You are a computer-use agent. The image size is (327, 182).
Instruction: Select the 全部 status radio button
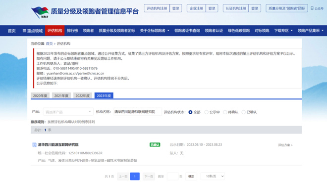190,112
